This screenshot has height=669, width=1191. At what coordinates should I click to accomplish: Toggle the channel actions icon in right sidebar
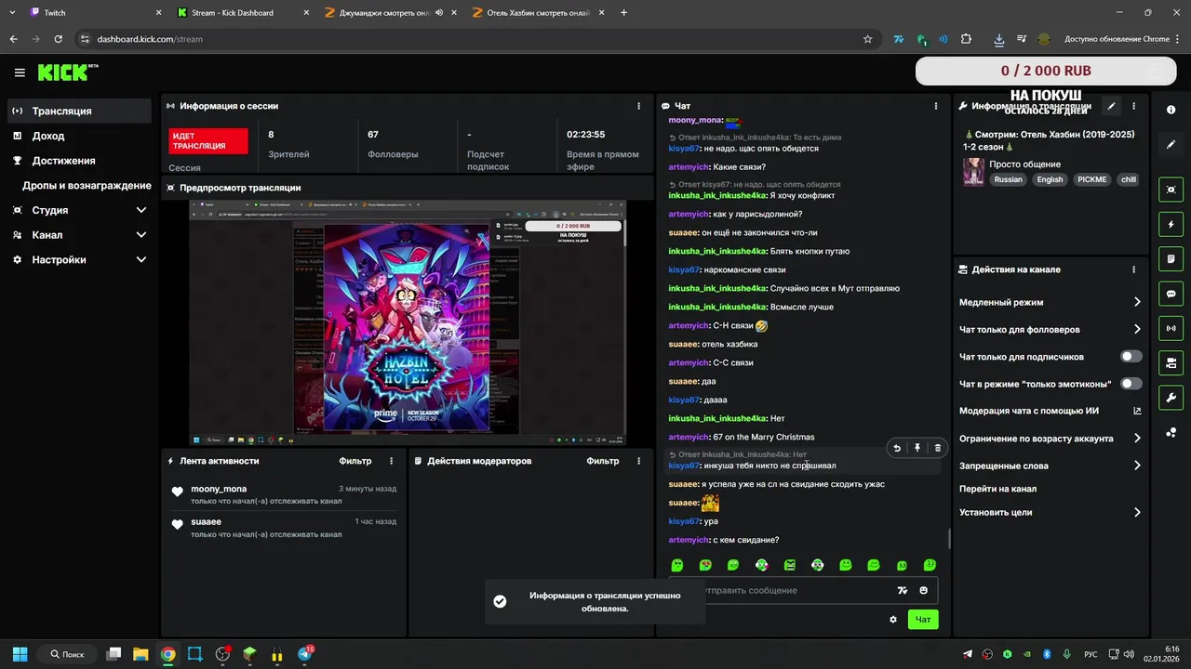point(1171,362)
